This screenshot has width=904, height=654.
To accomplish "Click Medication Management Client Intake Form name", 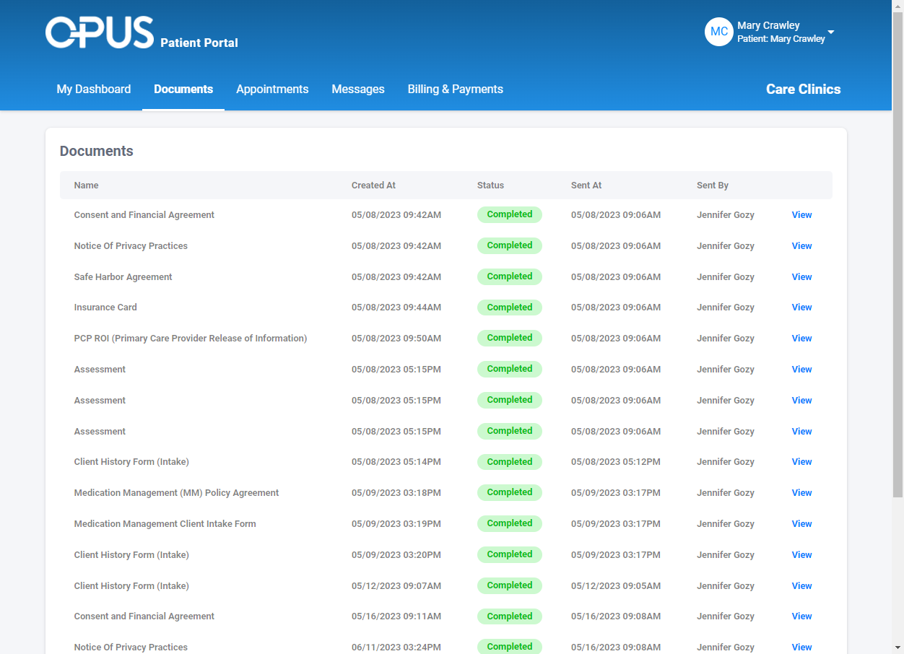I will click(x=165, y=524).
